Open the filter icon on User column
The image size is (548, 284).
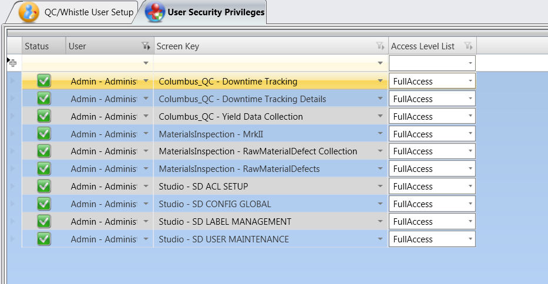146,46
